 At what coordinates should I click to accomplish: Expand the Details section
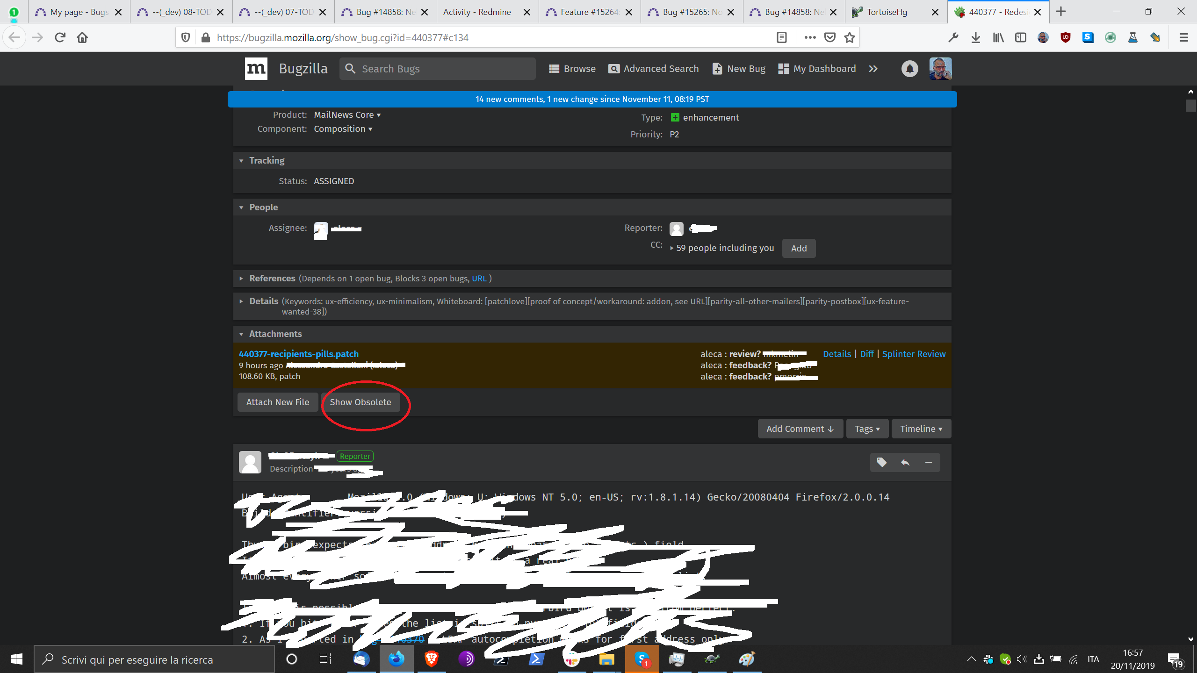click(241, 301)
